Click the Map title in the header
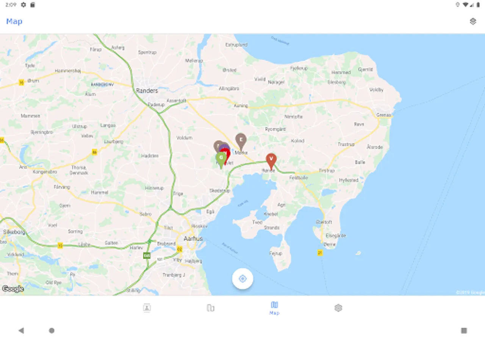 [x=14, y=21]
